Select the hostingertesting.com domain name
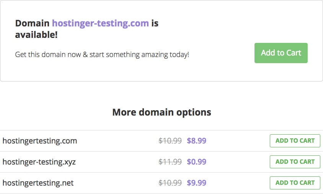Viewport: 323px width, 194px height. [40, 141]
